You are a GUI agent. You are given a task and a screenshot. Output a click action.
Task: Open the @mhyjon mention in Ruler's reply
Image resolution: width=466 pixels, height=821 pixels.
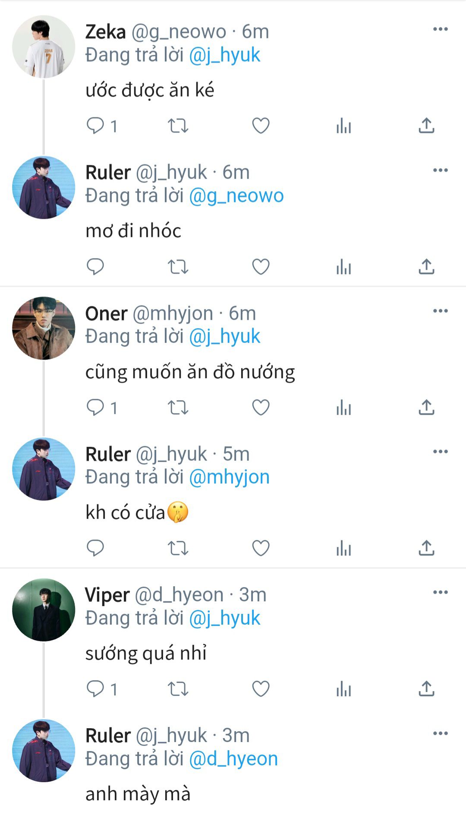click(x=229, y=477)
